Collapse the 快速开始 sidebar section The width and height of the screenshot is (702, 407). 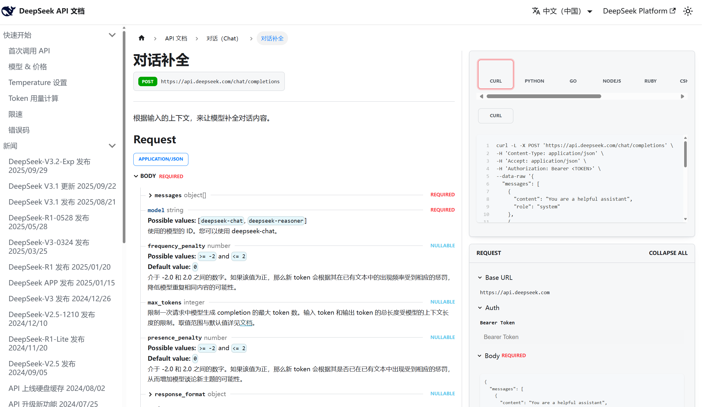pos(112,35)
